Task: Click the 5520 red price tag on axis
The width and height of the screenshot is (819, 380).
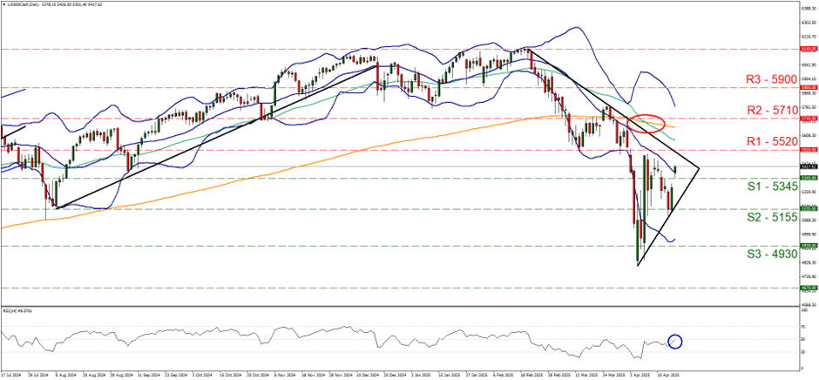Action: click(808, 150)
